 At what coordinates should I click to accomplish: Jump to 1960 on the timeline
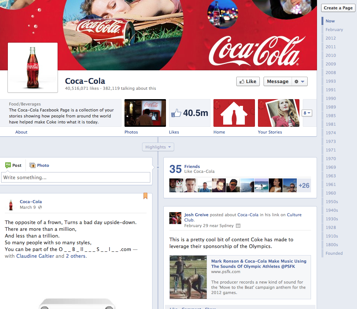[330, 193]
